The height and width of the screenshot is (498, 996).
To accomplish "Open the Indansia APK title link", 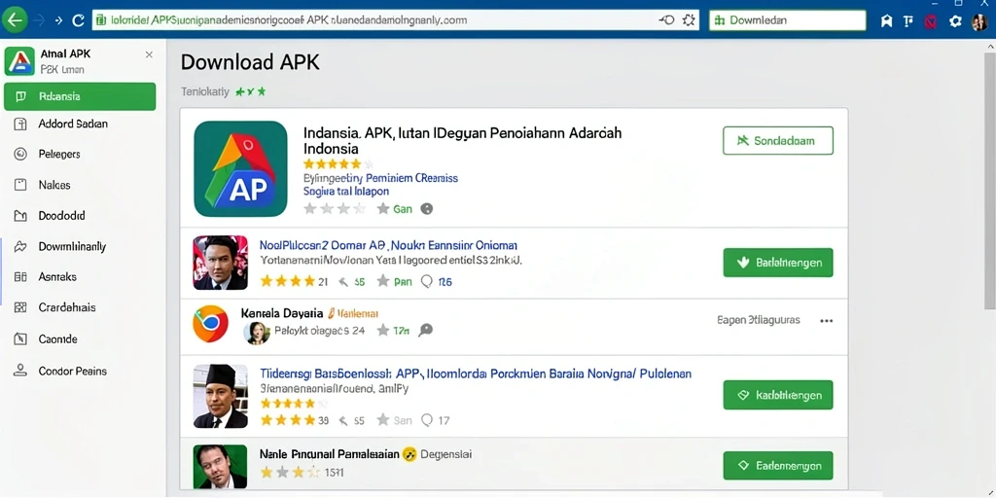I will tap(462, 140).
